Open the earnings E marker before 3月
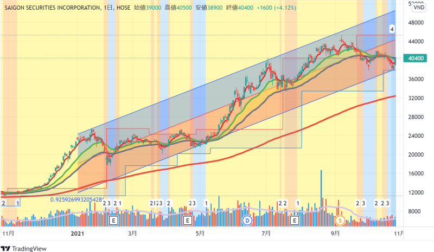This screenshot has width=434, height=252. [113, 221]
